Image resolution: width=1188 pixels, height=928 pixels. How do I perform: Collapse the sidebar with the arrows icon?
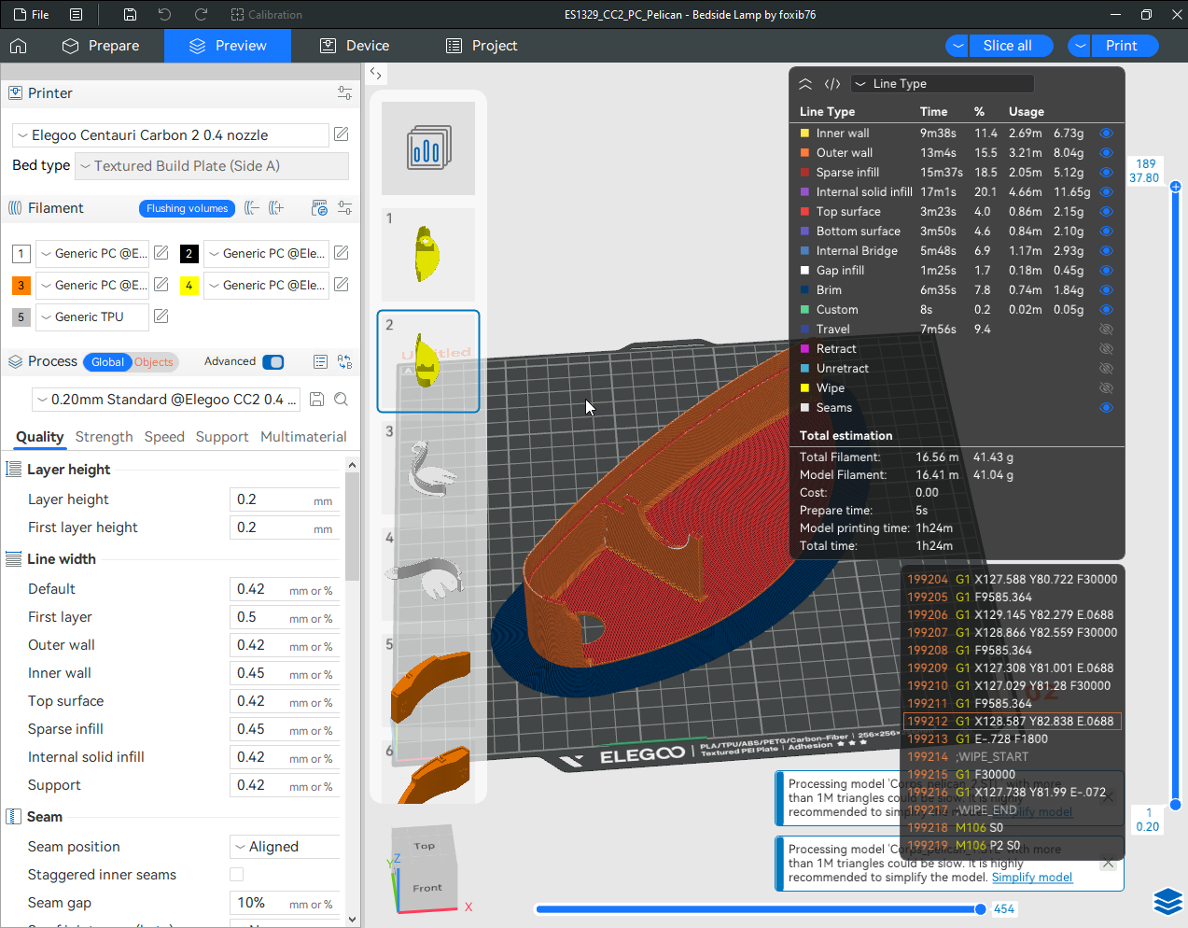(375, 73)
